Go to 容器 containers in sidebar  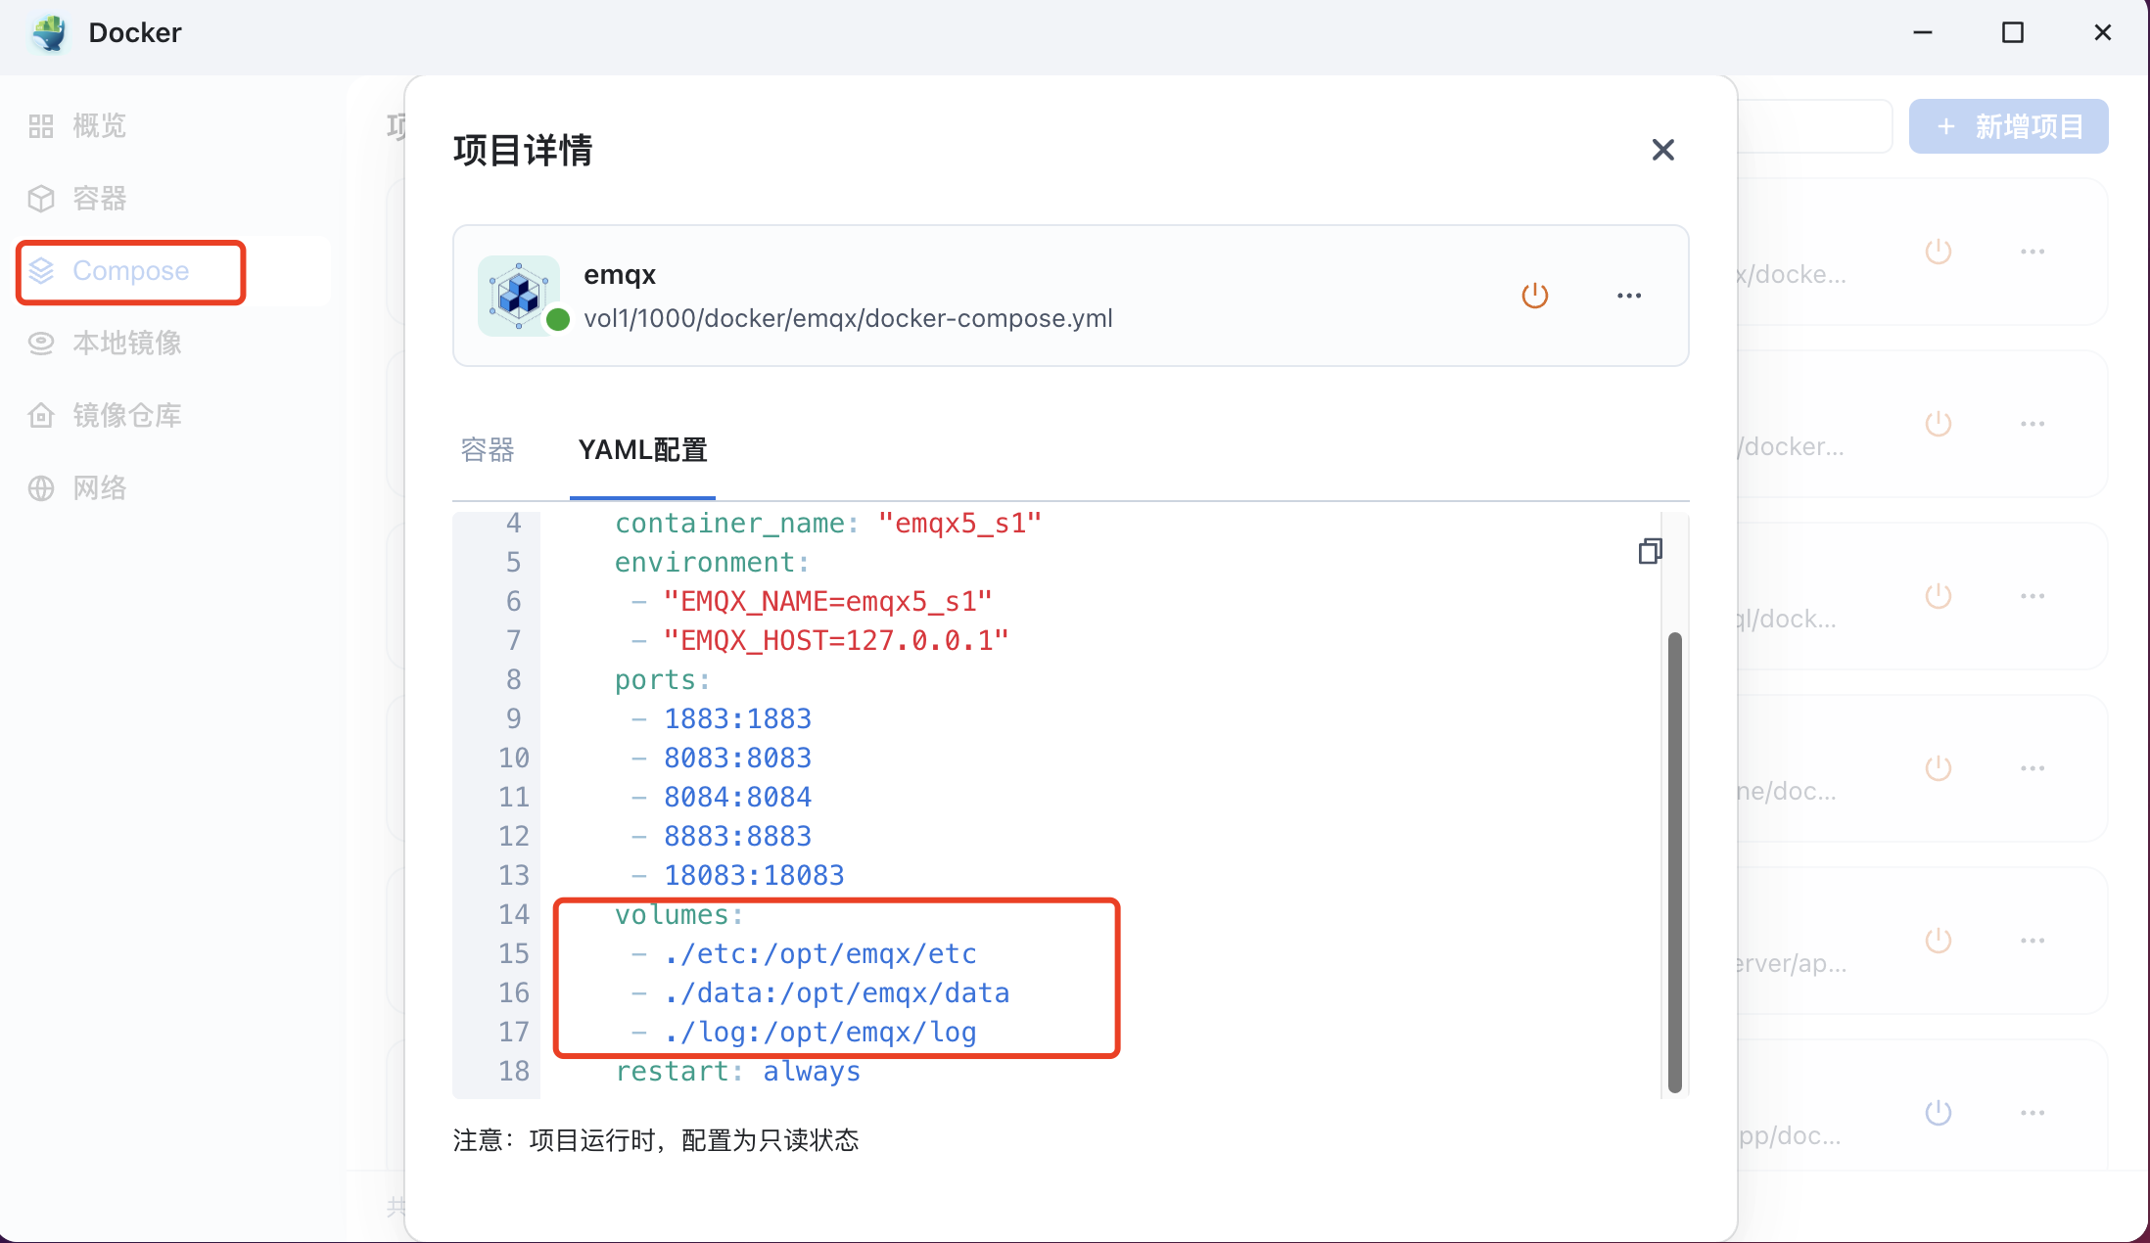[98, 199]
